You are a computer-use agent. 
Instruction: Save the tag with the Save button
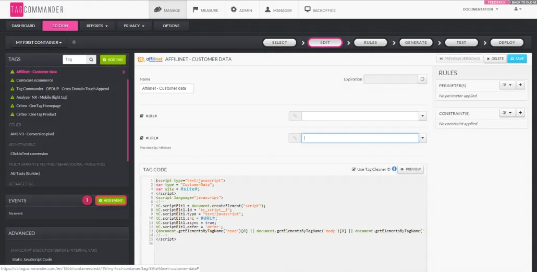[x=517, y=59]
